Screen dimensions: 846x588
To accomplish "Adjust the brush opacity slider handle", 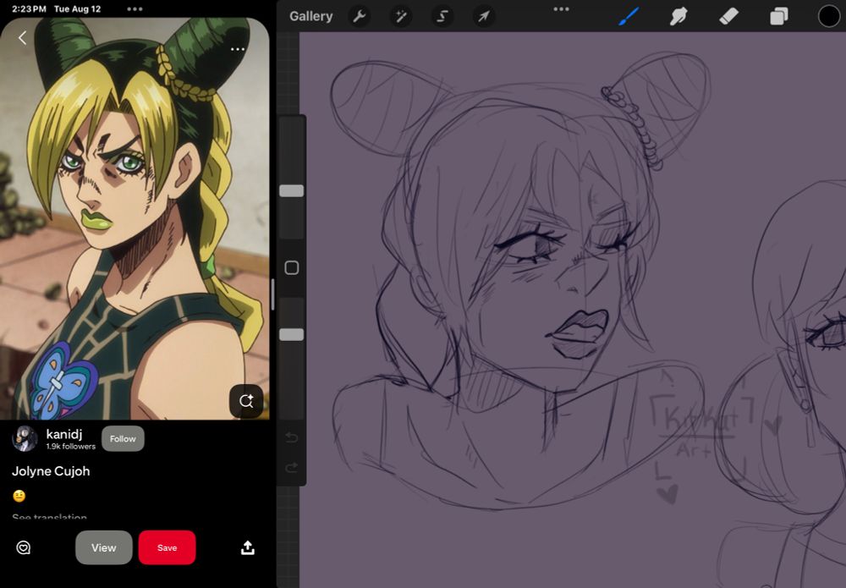I will [291, 334].
